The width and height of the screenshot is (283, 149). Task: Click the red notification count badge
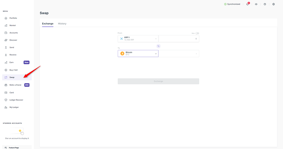point(249,3)
